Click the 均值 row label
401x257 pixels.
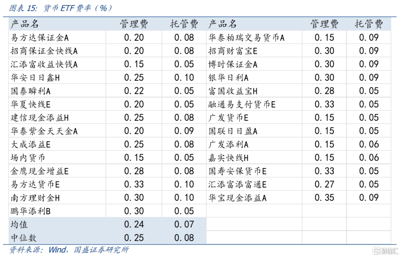click(19, 225)
